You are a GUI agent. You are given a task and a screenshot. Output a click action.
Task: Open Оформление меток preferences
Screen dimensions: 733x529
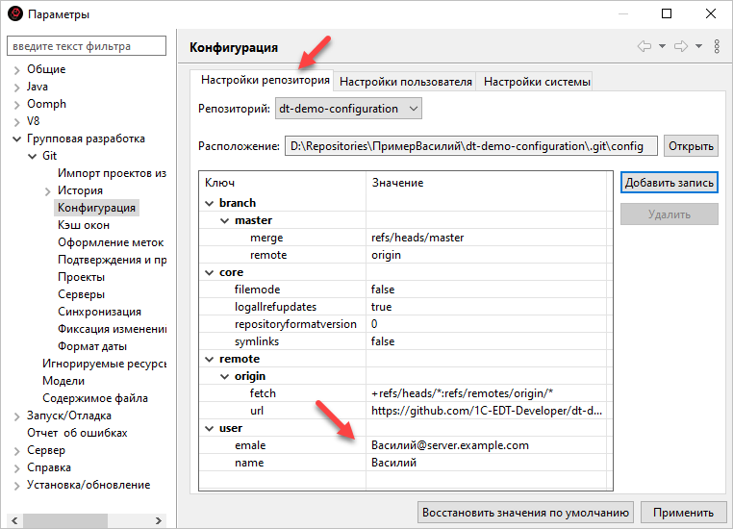coord(111,242)
